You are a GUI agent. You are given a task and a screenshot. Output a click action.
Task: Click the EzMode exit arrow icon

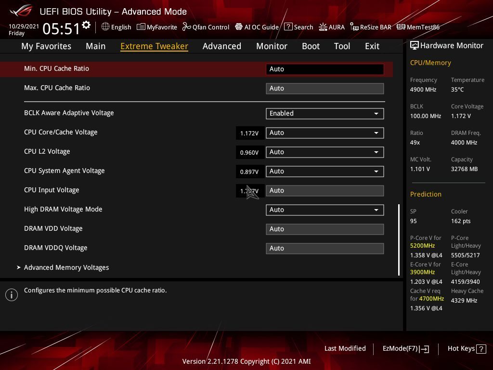tap(424, 349)
